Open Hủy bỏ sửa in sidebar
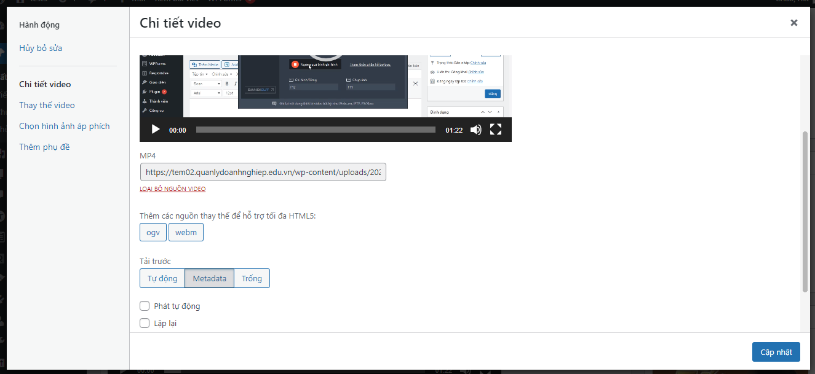This screenshot has width=815, height=374. 41,48
